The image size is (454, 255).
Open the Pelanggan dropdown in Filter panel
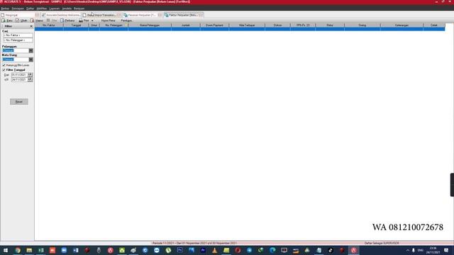pos(31,50)
